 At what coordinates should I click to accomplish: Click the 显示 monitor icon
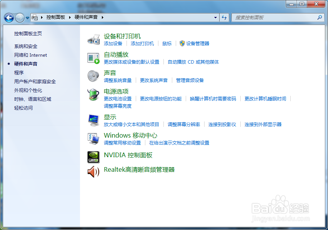(x=93, y=120)
